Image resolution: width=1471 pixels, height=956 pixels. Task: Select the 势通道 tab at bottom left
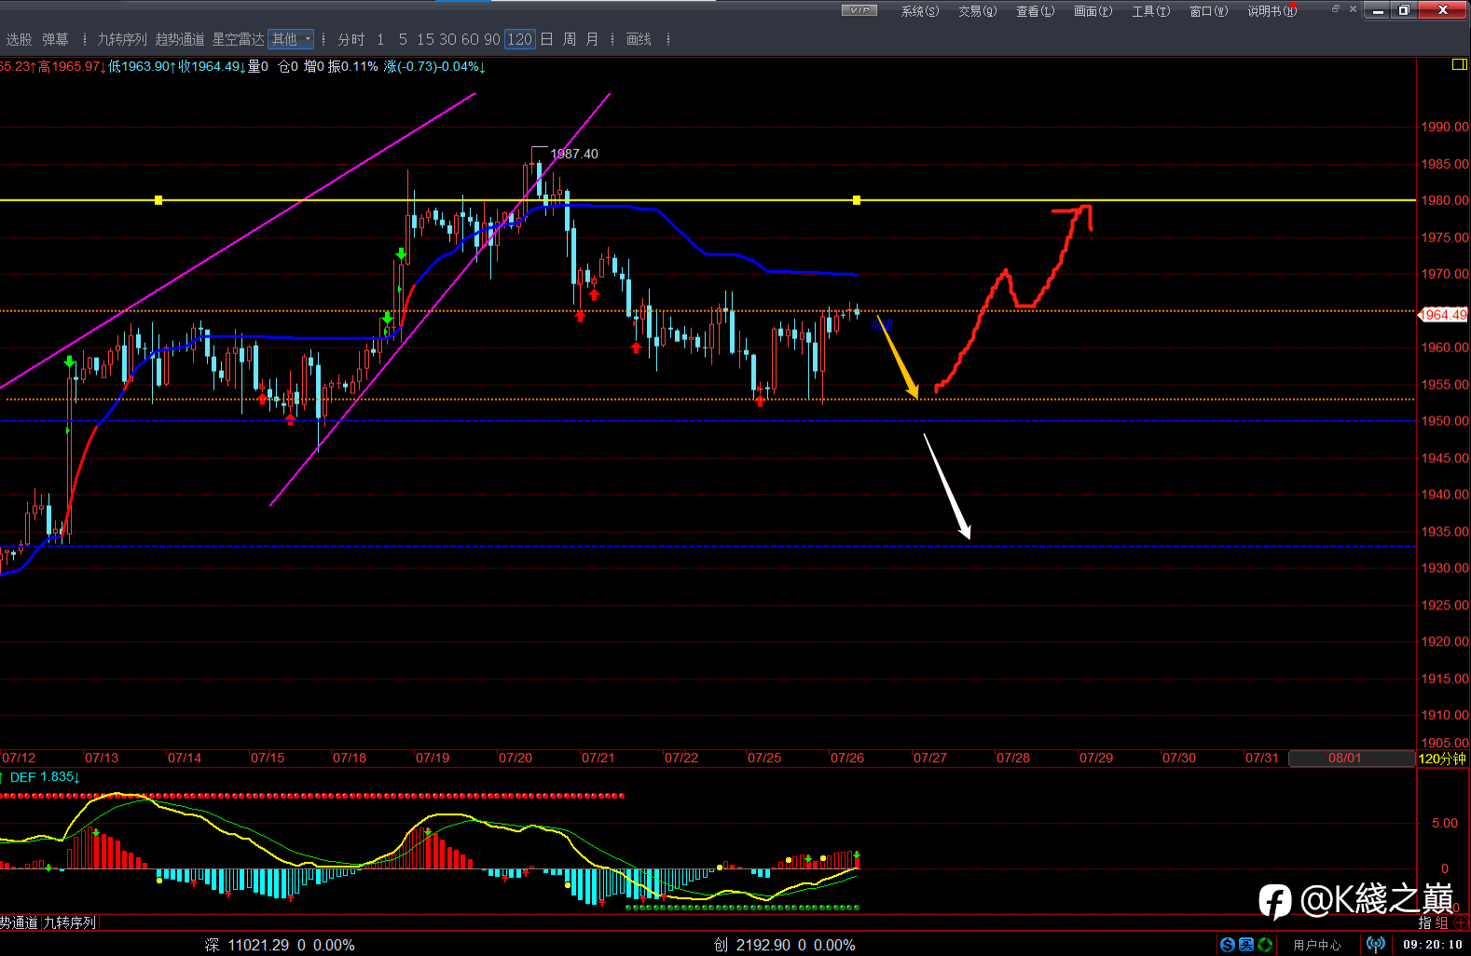pos(20,922)
